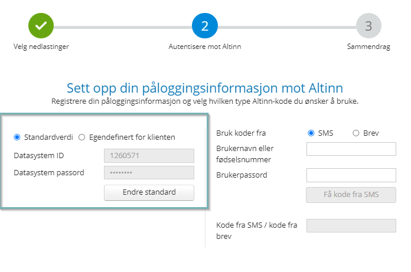Viewport: 411px width, 272px height.
Task: Click the Datasystem passord label
Action: coord(49,173)
